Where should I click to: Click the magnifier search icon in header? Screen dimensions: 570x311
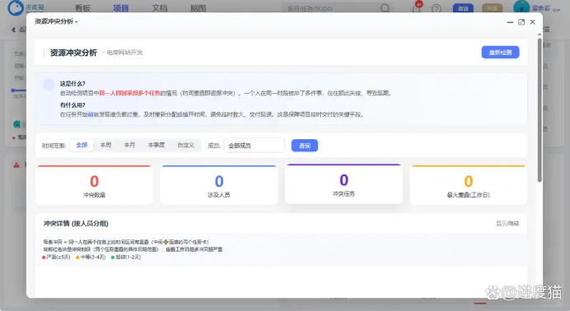(x=385, y=8)
